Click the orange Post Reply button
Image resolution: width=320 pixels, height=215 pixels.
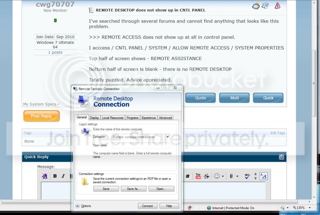(x=41, y=116)
